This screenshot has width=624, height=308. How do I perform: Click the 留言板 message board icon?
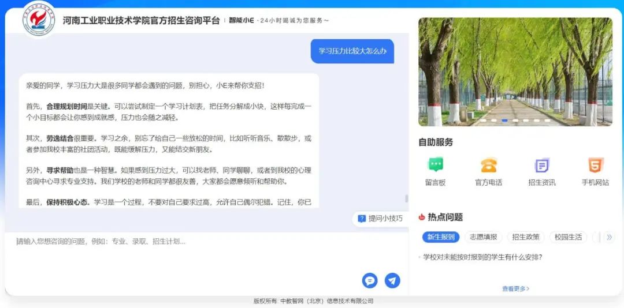click(x=436, y=166)
